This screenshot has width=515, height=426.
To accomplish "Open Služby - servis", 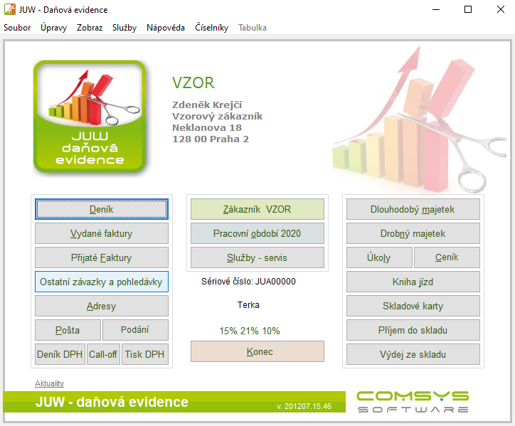I will [257, 257].
